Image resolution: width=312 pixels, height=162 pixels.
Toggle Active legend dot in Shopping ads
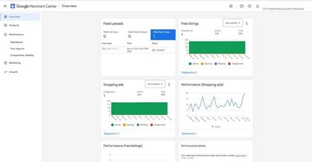[x=112, y=125]
